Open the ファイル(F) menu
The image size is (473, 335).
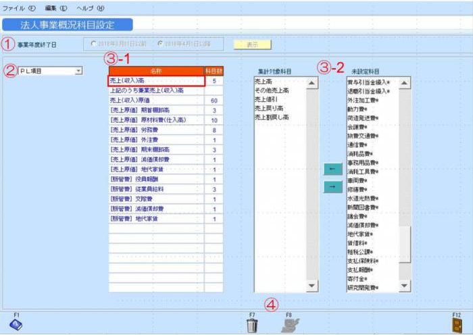19,8
